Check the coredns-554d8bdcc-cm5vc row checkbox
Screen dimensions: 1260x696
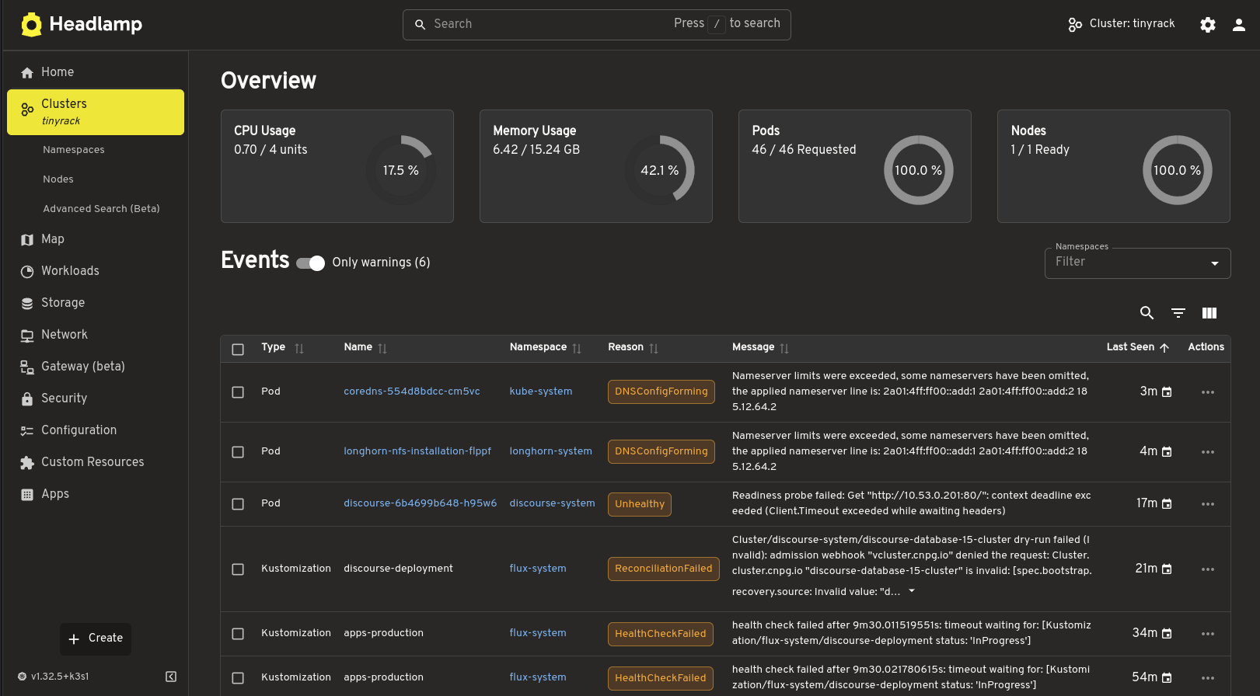tap(238, 392)
